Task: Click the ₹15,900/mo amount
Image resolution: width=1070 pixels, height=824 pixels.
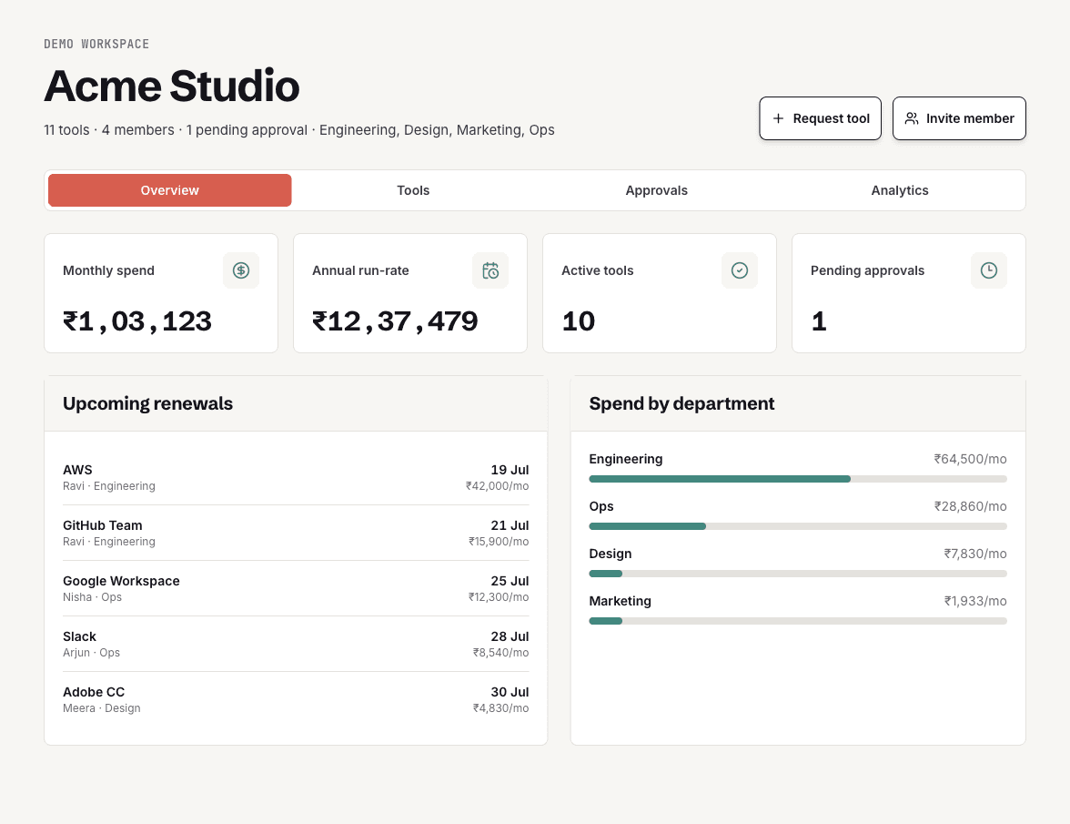Action: tap(499, 542)
